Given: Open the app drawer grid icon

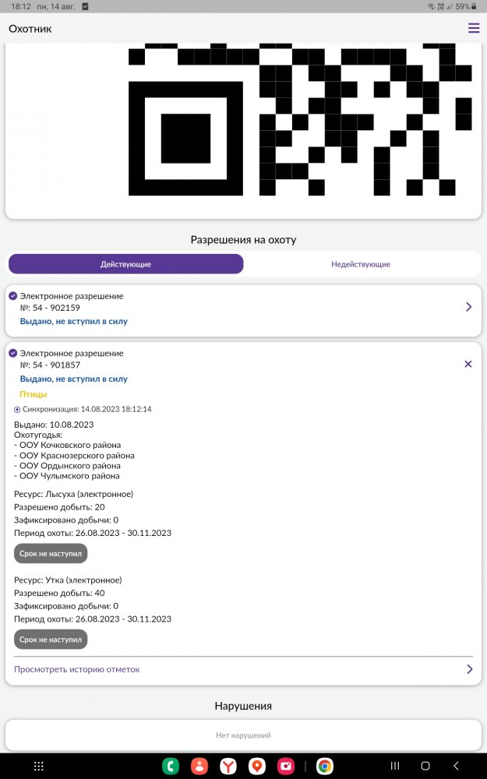Looking at the screenshot, I should pyautogui.click(x=39, y=766).
